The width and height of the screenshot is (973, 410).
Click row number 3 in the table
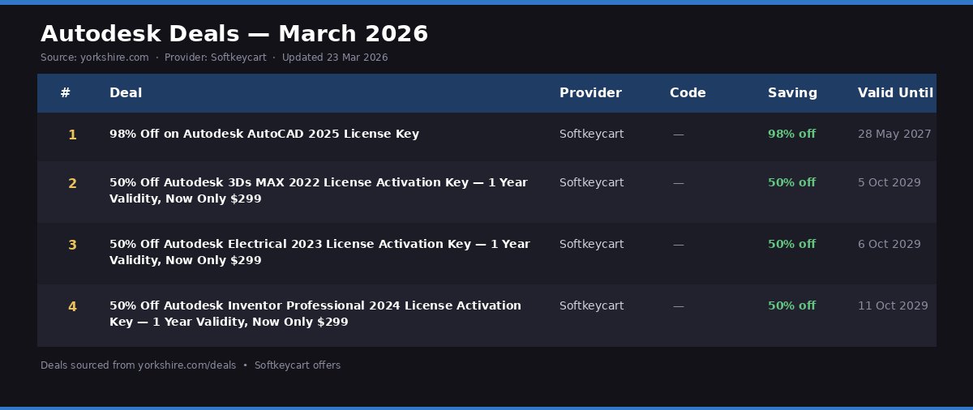72,245
